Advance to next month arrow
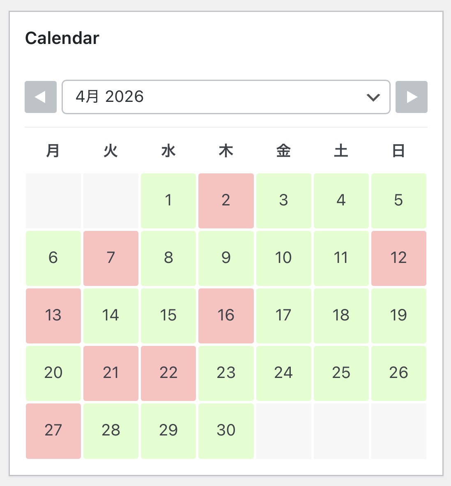 [411, 97]
